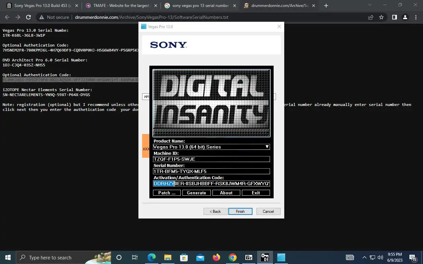This screenshot has height=264, width=423.
Task: Open the notification center icon
Action: coord(413,257)
